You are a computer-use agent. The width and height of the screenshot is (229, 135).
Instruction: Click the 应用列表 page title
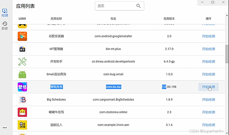[25, 6]
